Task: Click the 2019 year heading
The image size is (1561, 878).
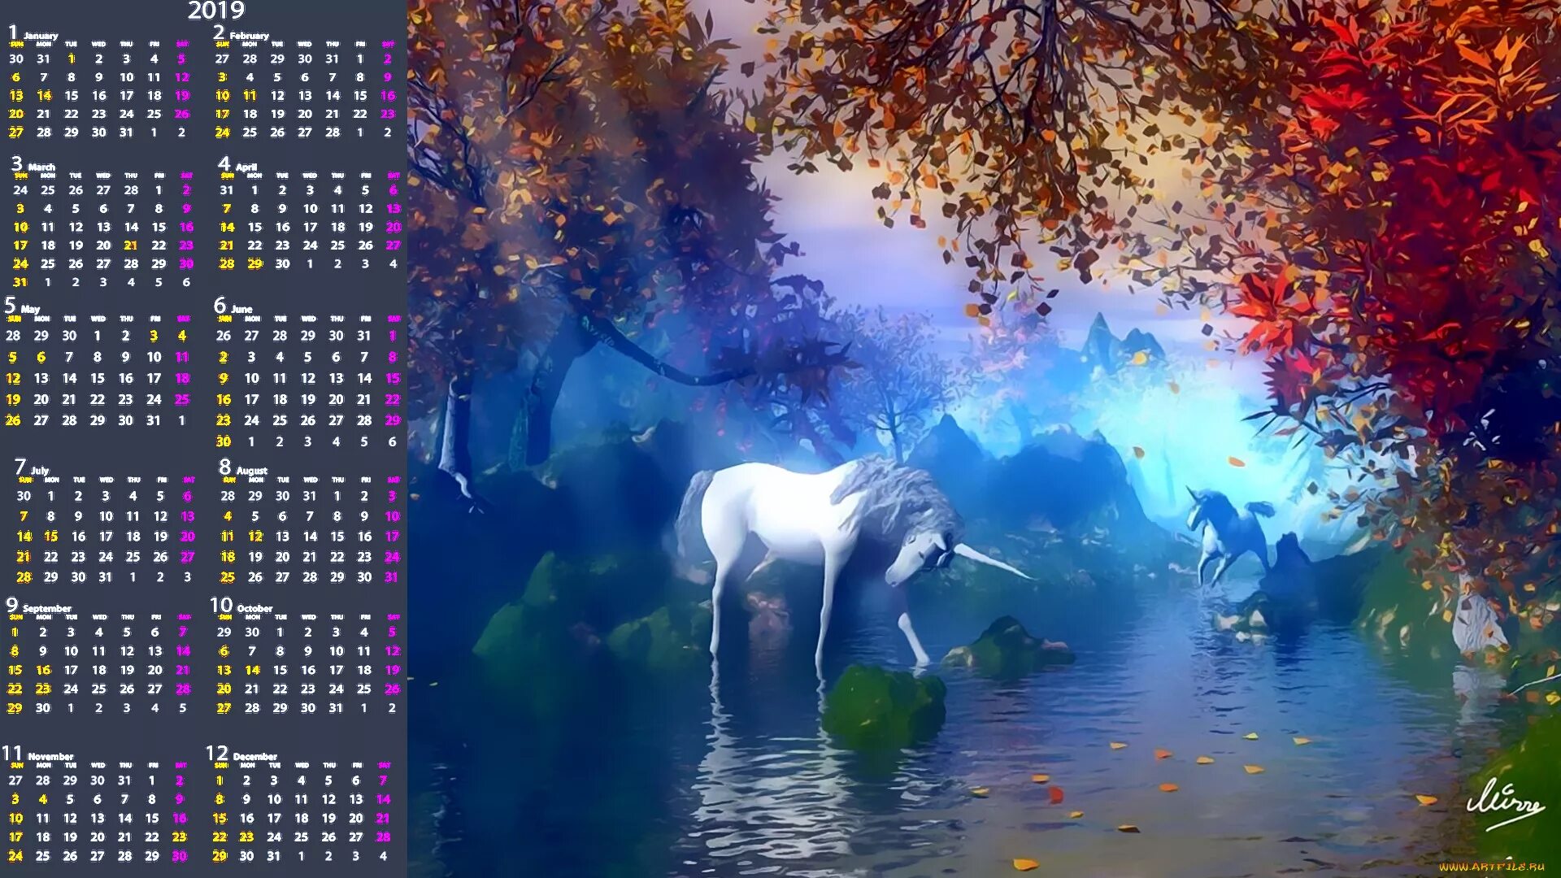Action: click(x=215, y=11)
